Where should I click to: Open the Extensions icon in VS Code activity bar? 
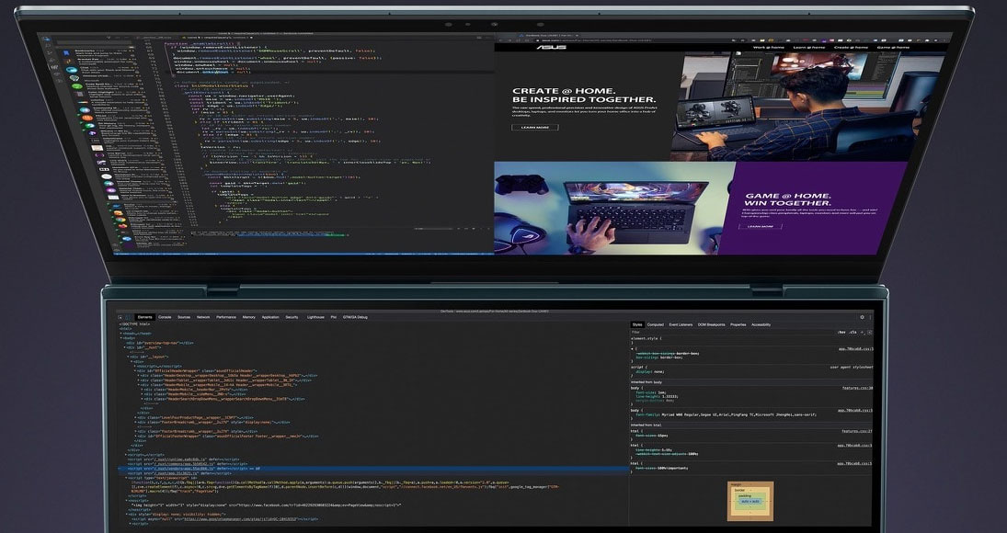click(x=54, y=67)
